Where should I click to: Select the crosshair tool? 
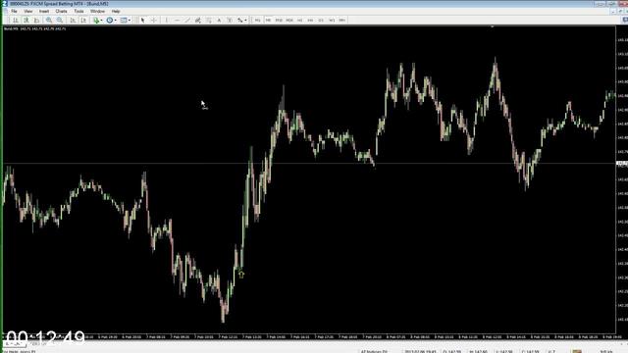pyautogui.click(x=153, y=20)
